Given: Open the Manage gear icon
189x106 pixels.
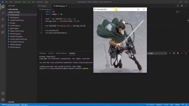Looking at the screenshot, I should point(3,100).
